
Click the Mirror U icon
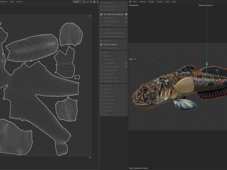coord(101,52)
